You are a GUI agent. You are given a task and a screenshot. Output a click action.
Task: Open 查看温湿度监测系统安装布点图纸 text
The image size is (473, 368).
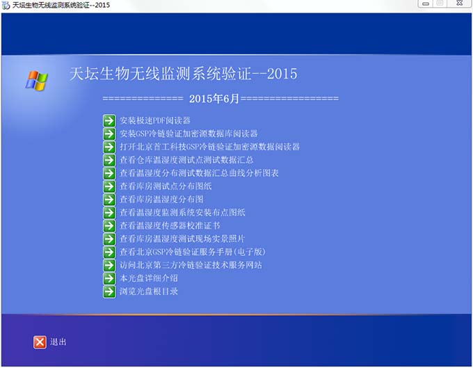coord(182,213)
